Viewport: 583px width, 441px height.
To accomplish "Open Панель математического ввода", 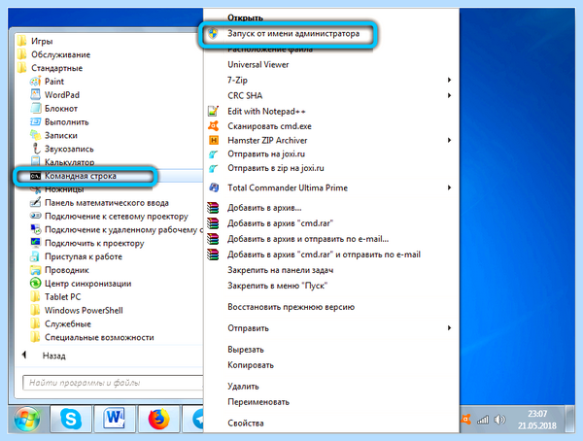I will tap(99, 203).
